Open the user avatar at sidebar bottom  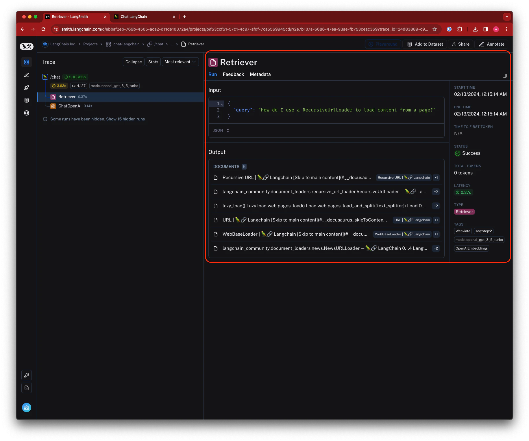[x=27, y=407]
